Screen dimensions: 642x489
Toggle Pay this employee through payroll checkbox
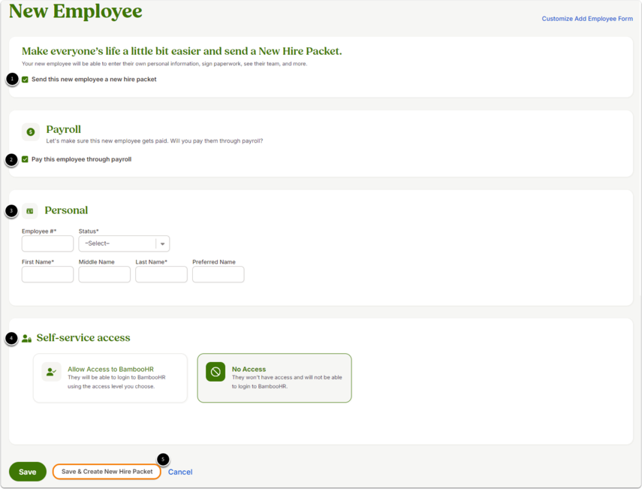(25, 159)
